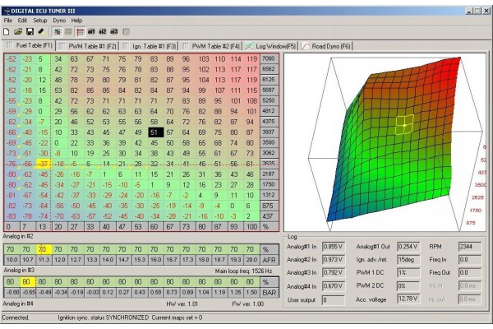Click the grayed gear icon in the toolbar
Screen dimensions: 493x329
point(126,31)
